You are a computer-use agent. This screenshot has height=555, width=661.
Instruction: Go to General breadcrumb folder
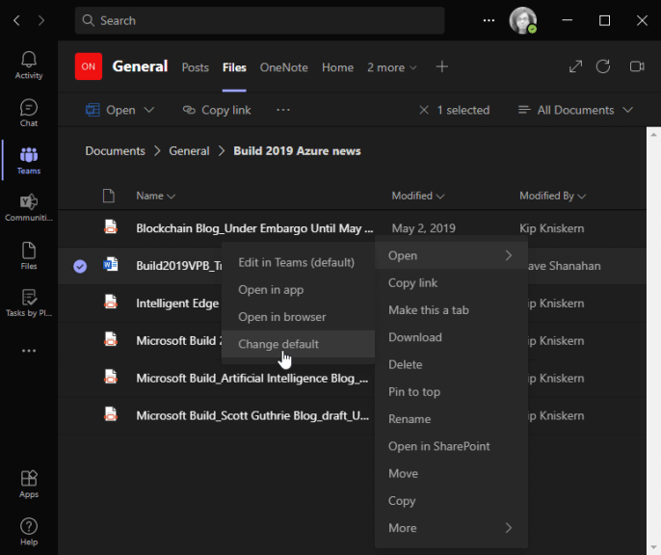click(x=189, y=151)
